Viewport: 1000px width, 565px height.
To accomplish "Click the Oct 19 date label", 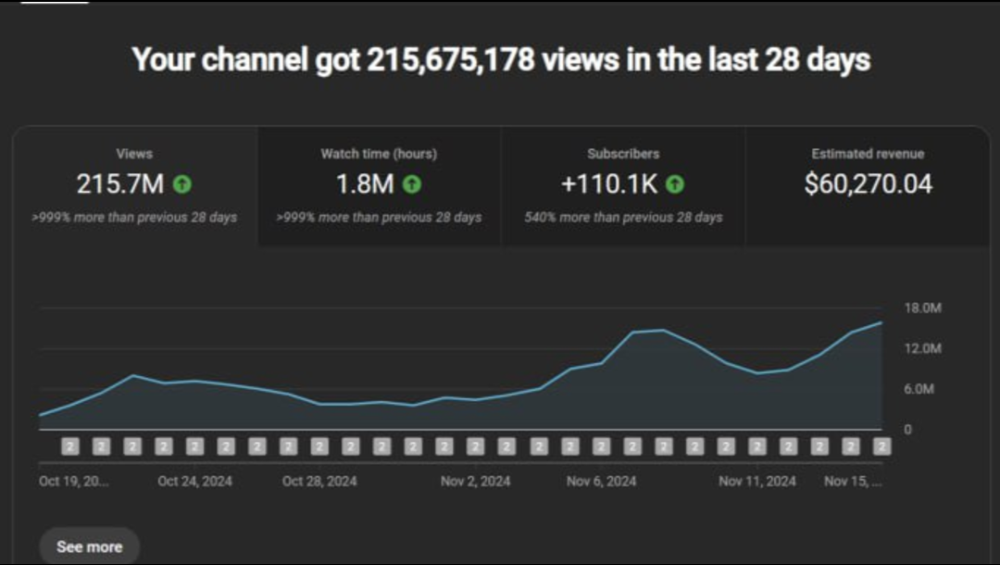I will 74,482.
